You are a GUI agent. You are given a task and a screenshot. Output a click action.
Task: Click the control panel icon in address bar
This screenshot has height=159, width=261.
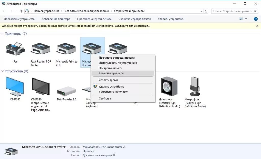point(27,11)
